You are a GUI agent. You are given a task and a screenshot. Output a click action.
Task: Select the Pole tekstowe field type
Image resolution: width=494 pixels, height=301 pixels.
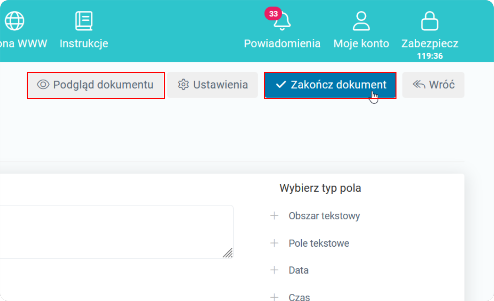pos(319,243)
